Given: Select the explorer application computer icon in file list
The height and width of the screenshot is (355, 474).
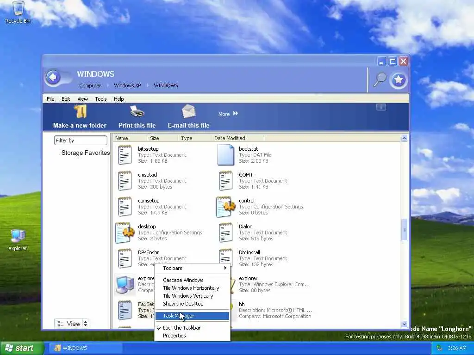Looking at the screenshot, I should (125, 284).
